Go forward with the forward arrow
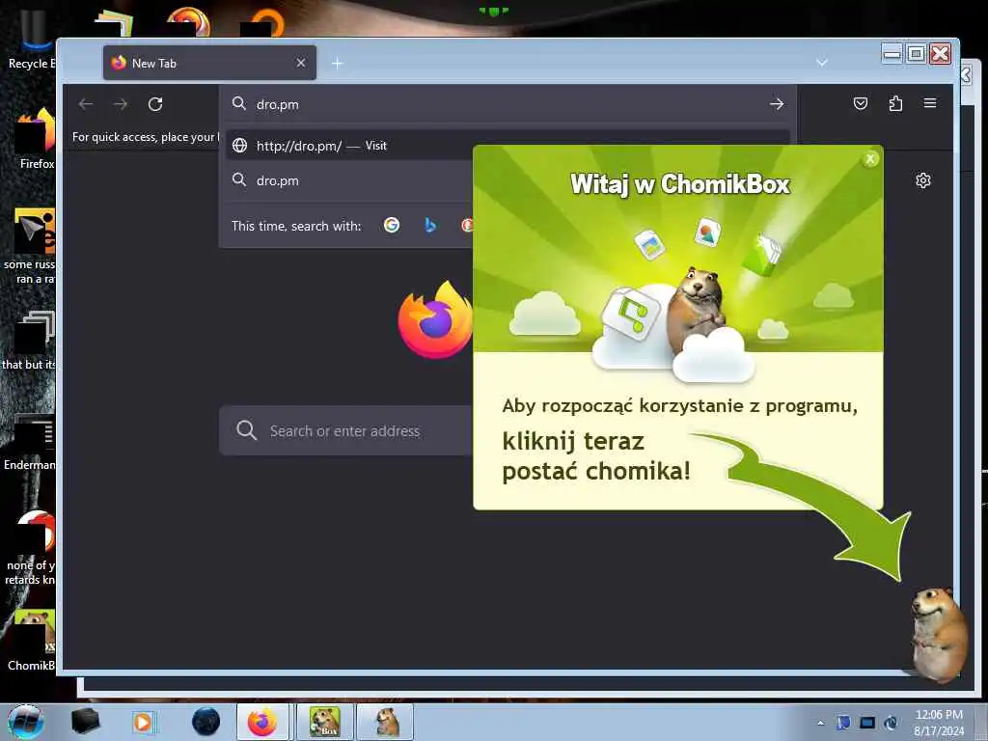 (121, 104)
